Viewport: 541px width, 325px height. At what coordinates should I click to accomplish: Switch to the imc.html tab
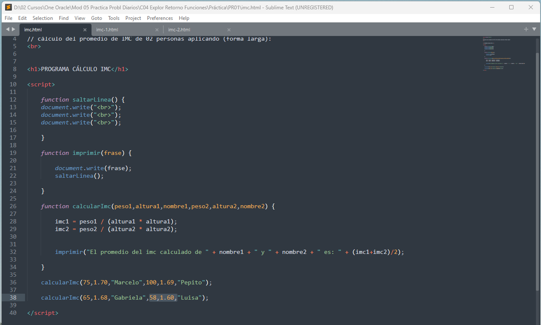coord(55,30)
